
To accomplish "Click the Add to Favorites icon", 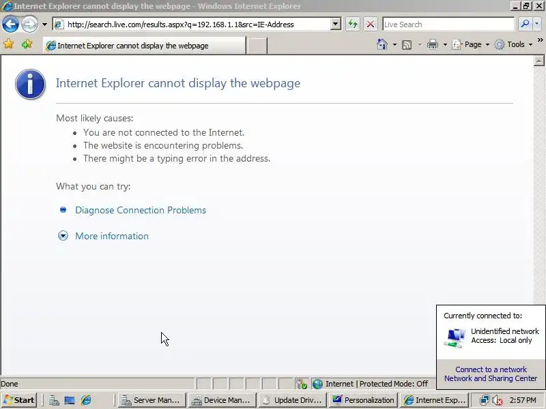I will click(27, 44).
